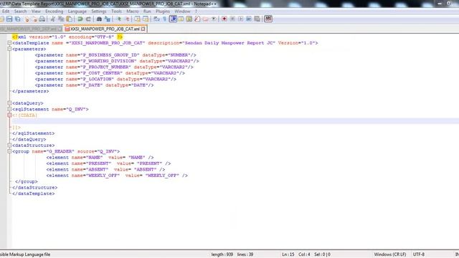459x258 pixels.
Task: Toggle the file Monitoring (eye) icon
Action: pos(214,19)
